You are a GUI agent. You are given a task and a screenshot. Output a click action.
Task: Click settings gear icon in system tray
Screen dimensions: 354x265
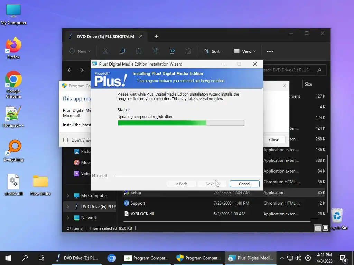pos(308,258)
